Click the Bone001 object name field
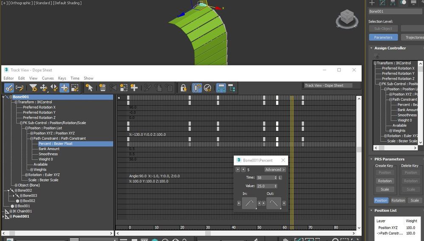 [x=396, y=11]
